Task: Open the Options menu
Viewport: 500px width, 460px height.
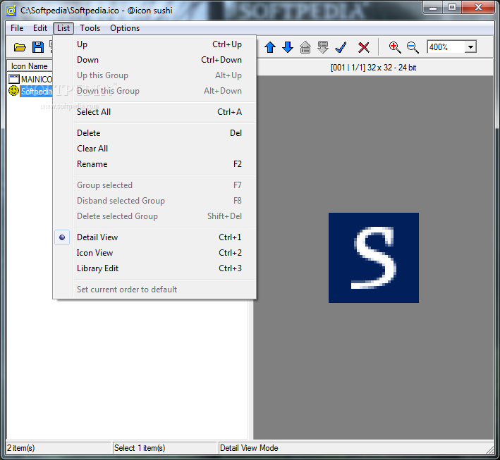Action: (x=125, y=28)
